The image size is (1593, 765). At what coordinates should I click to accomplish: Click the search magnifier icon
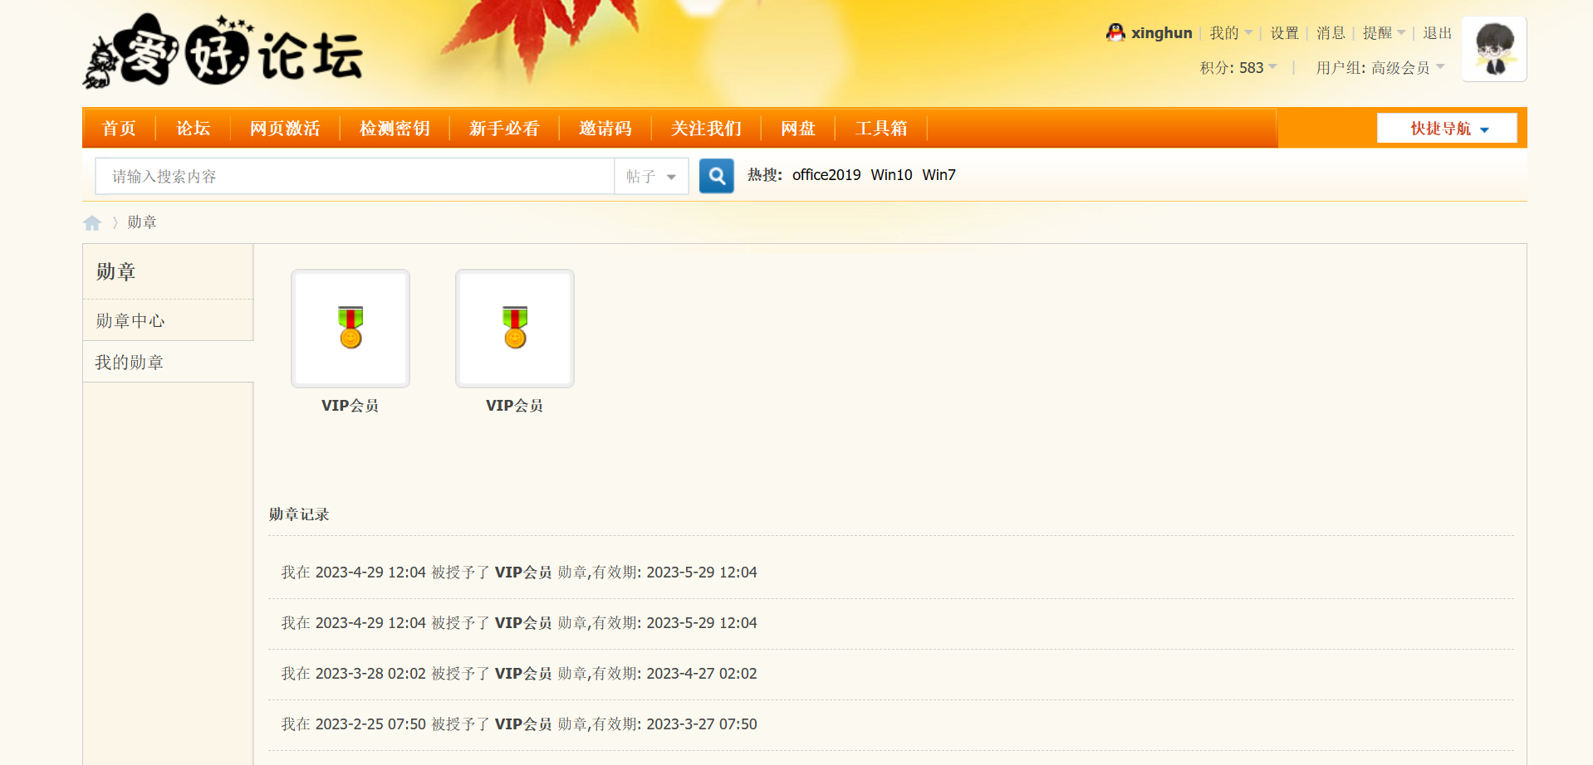point(715,176)
